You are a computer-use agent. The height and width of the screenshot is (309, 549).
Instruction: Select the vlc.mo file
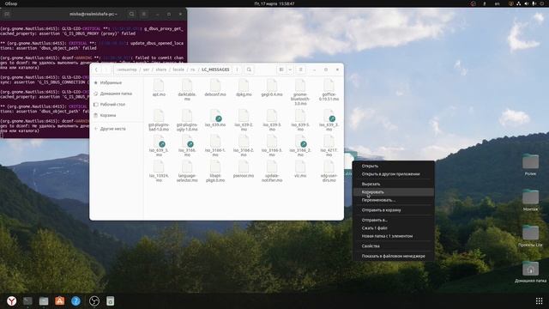pyautogui.click(x=300, y=169)
